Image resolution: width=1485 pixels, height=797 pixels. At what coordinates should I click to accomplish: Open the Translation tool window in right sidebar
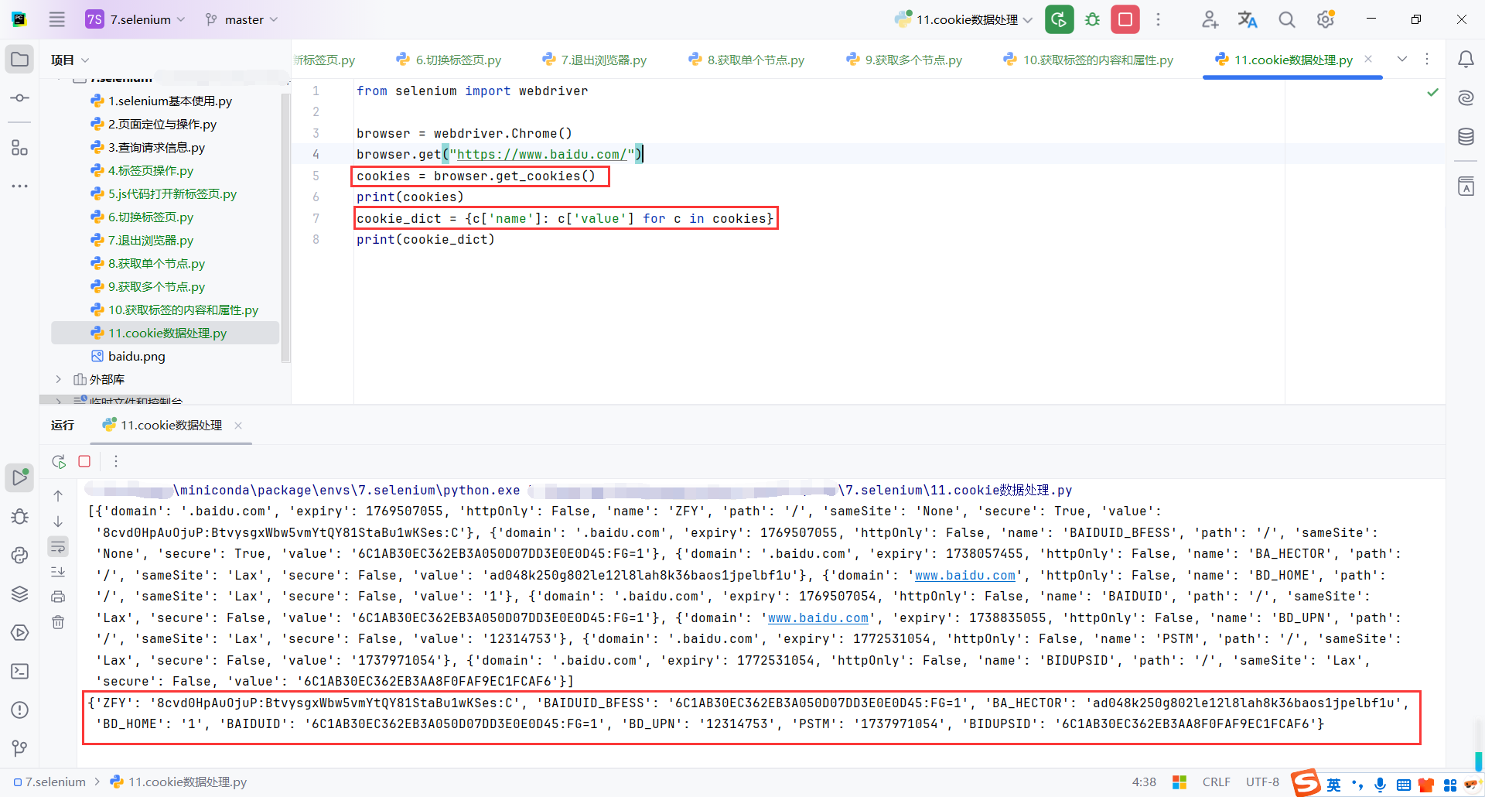coord(1466,186)
